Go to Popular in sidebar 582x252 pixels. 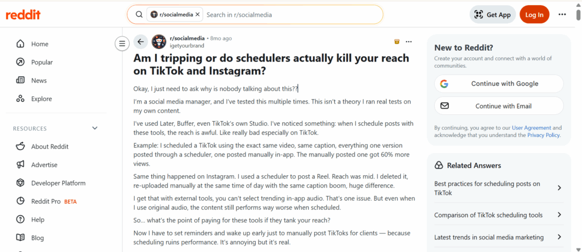click(x=42, y=62)
